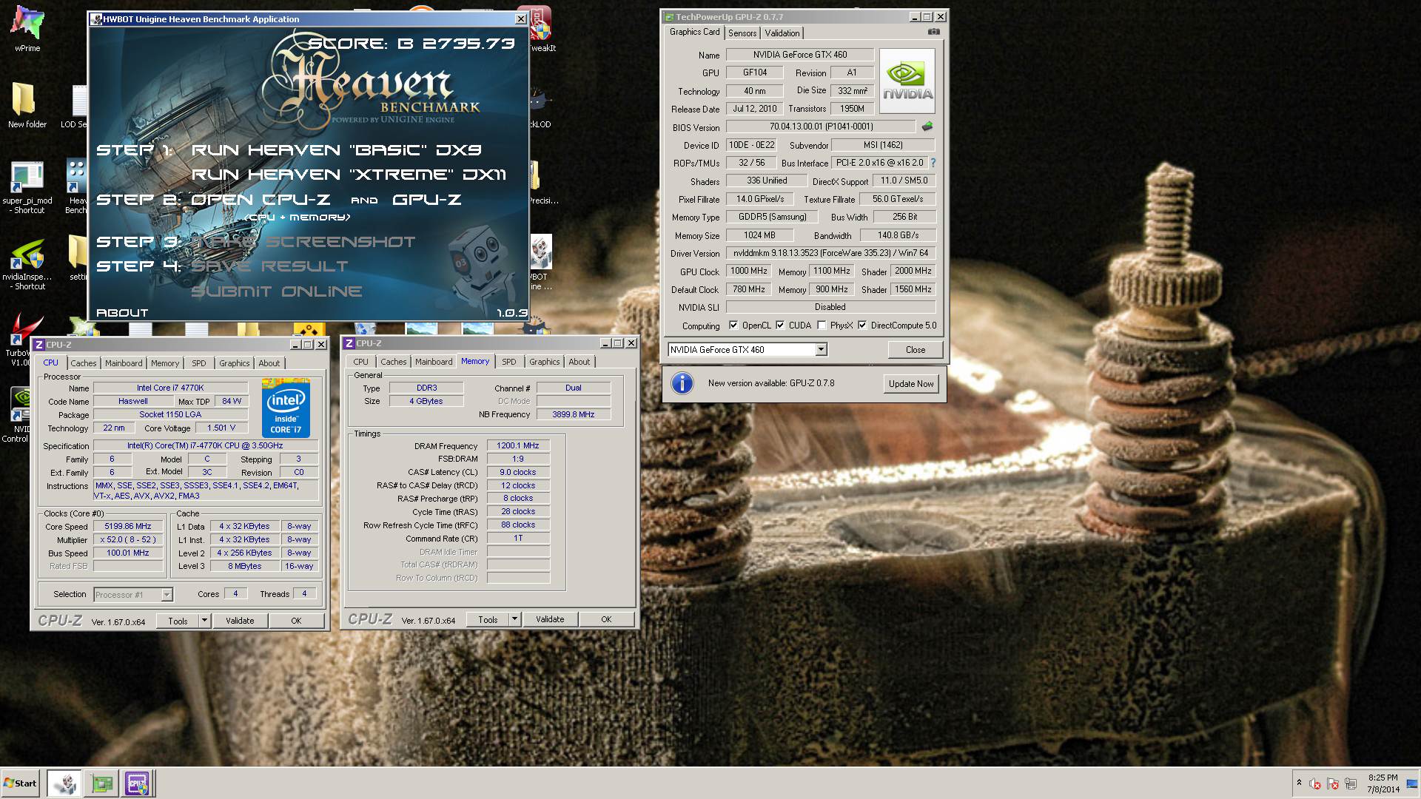Launch super_pi_mod shortcut on desktop
The width and height of the screenshot is (1421, 799).
27,186
